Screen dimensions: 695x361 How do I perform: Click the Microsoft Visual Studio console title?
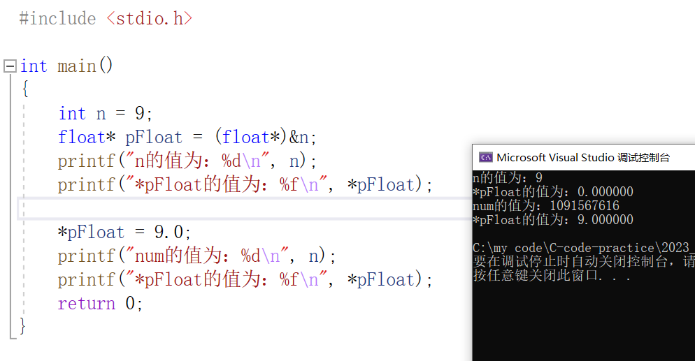click(x=583, y=158)
